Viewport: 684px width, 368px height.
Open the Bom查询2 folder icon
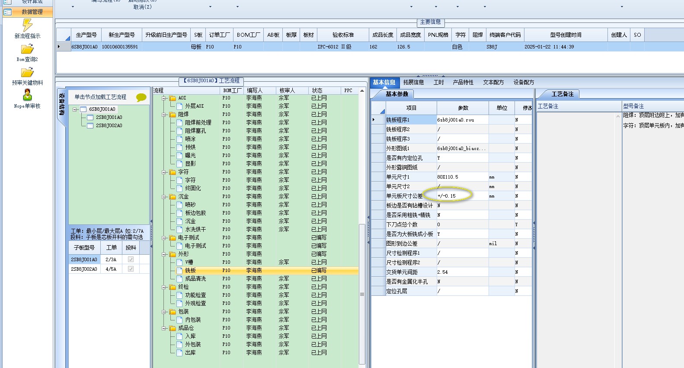point(27,49)
